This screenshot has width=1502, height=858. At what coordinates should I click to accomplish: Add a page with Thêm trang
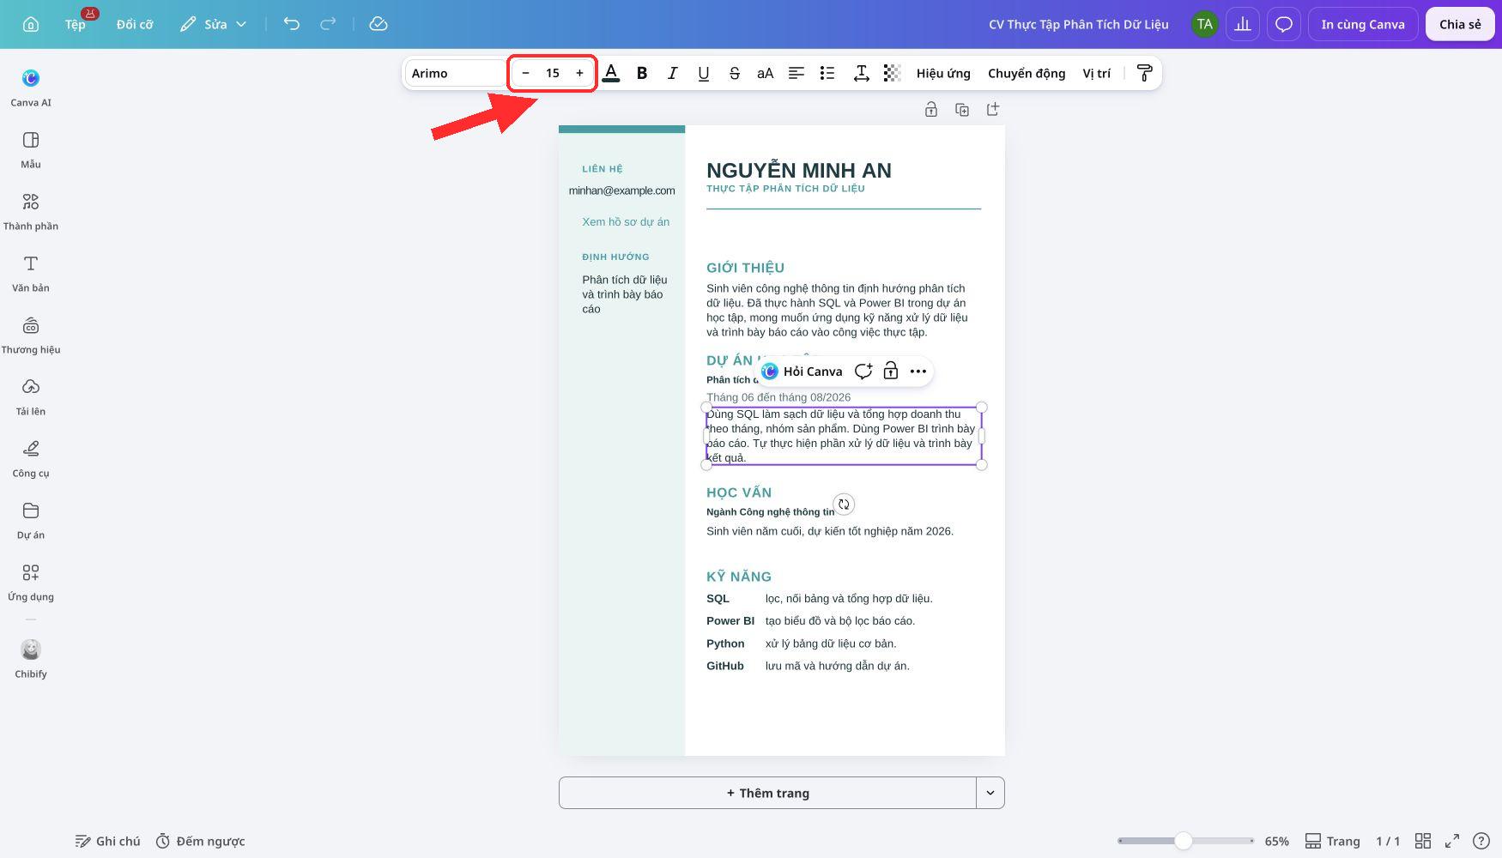[x=767, y=793]
